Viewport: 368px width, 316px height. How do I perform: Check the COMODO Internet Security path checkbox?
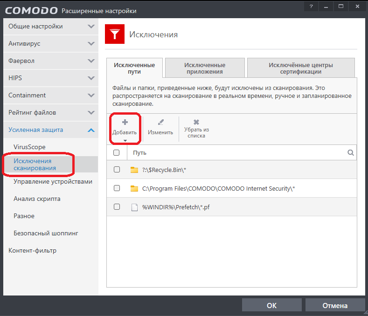click(x=117, y=188)
